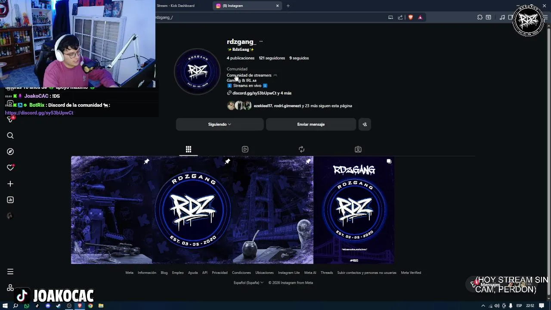Switch to the Reels tab
Image resolution: width=551 pixels, height=310 pixels.
pos(245,149)
